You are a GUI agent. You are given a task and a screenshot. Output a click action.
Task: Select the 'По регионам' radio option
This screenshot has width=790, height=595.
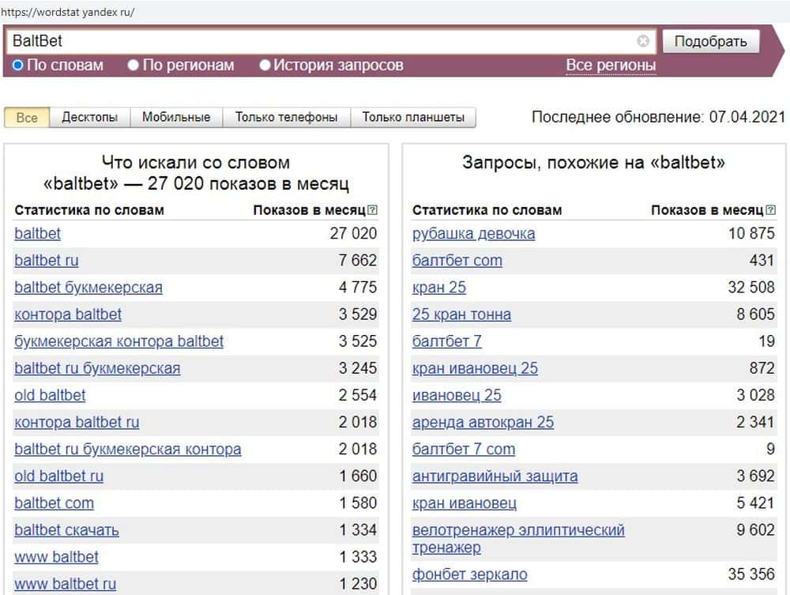(134, 66)
